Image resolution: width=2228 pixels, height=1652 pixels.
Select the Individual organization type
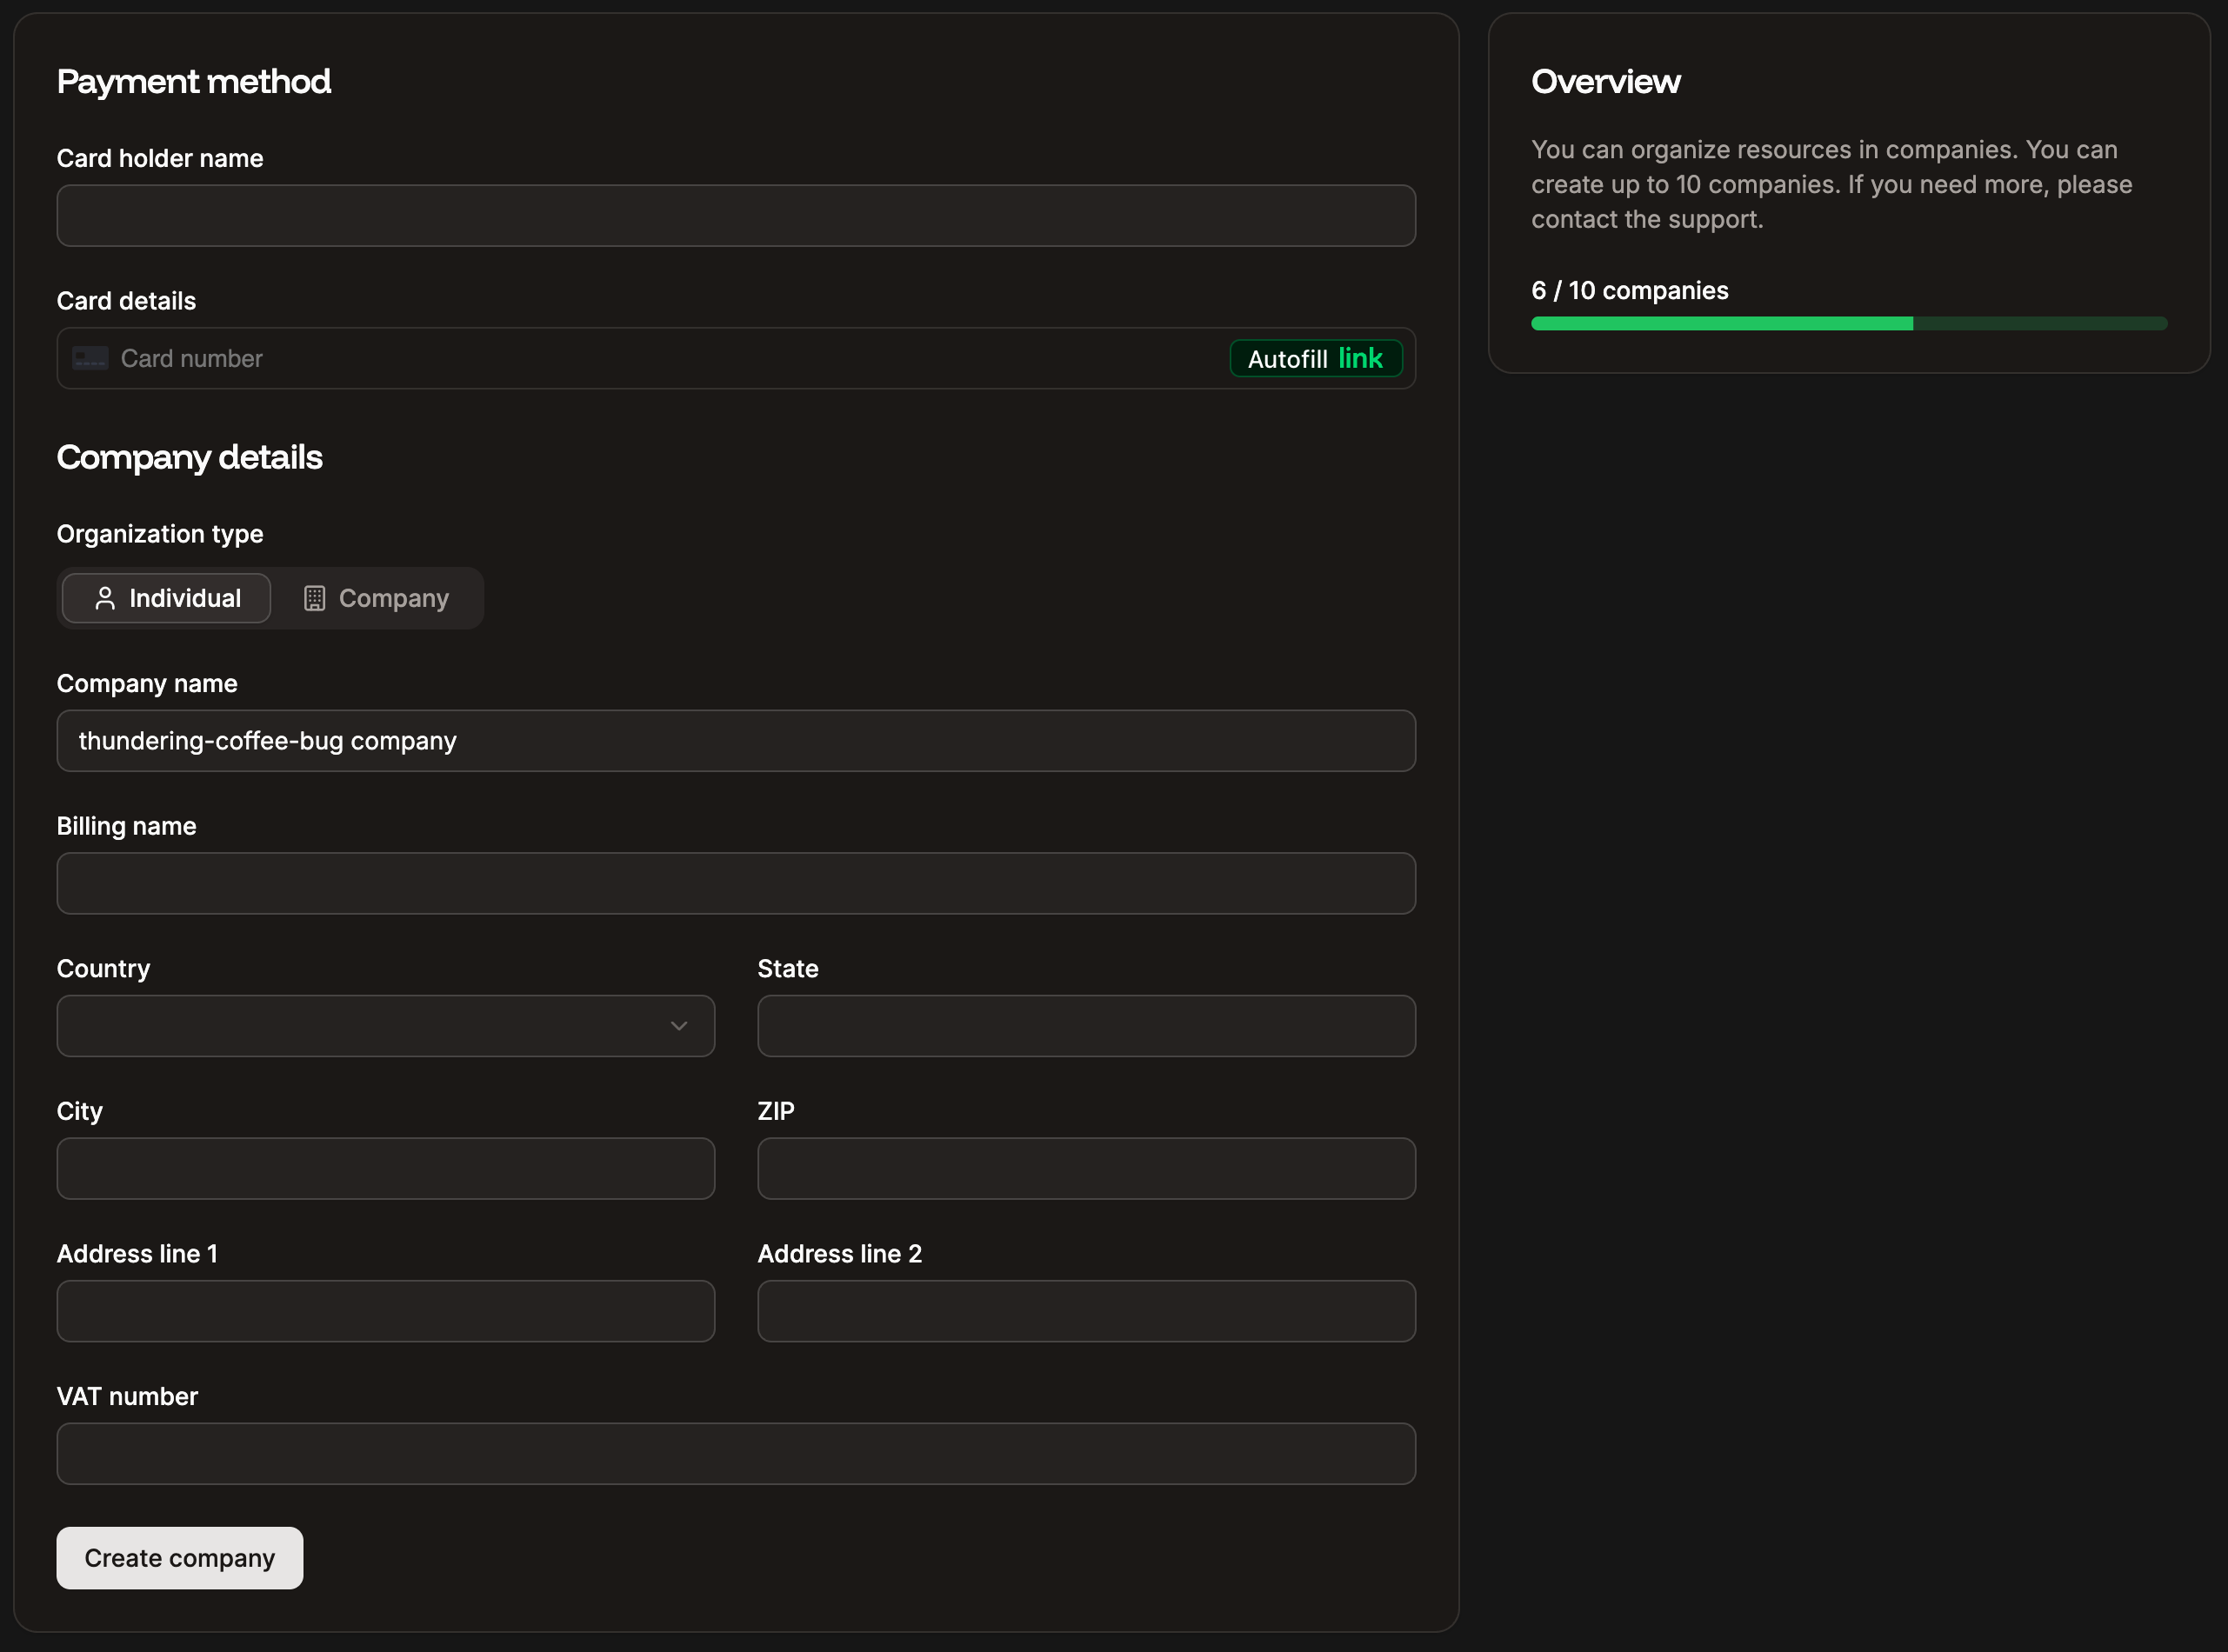(165, 598)
